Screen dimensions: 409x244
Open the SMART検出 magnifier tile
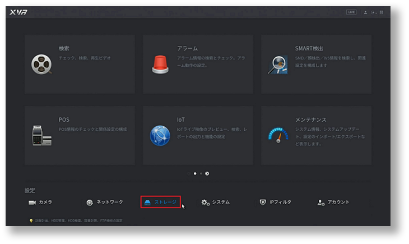[316, 65]
